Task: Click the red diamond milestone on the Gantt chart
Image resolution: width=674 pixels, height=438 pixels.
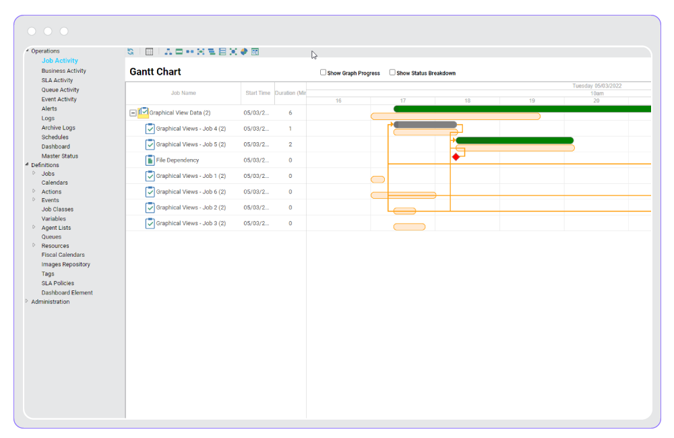Action: pyautogui.click(x=456, y=156)
